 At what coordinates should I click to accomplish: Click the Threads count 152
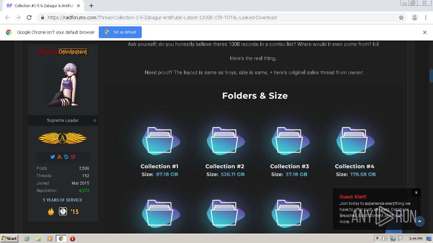click(x=86, y=176)
